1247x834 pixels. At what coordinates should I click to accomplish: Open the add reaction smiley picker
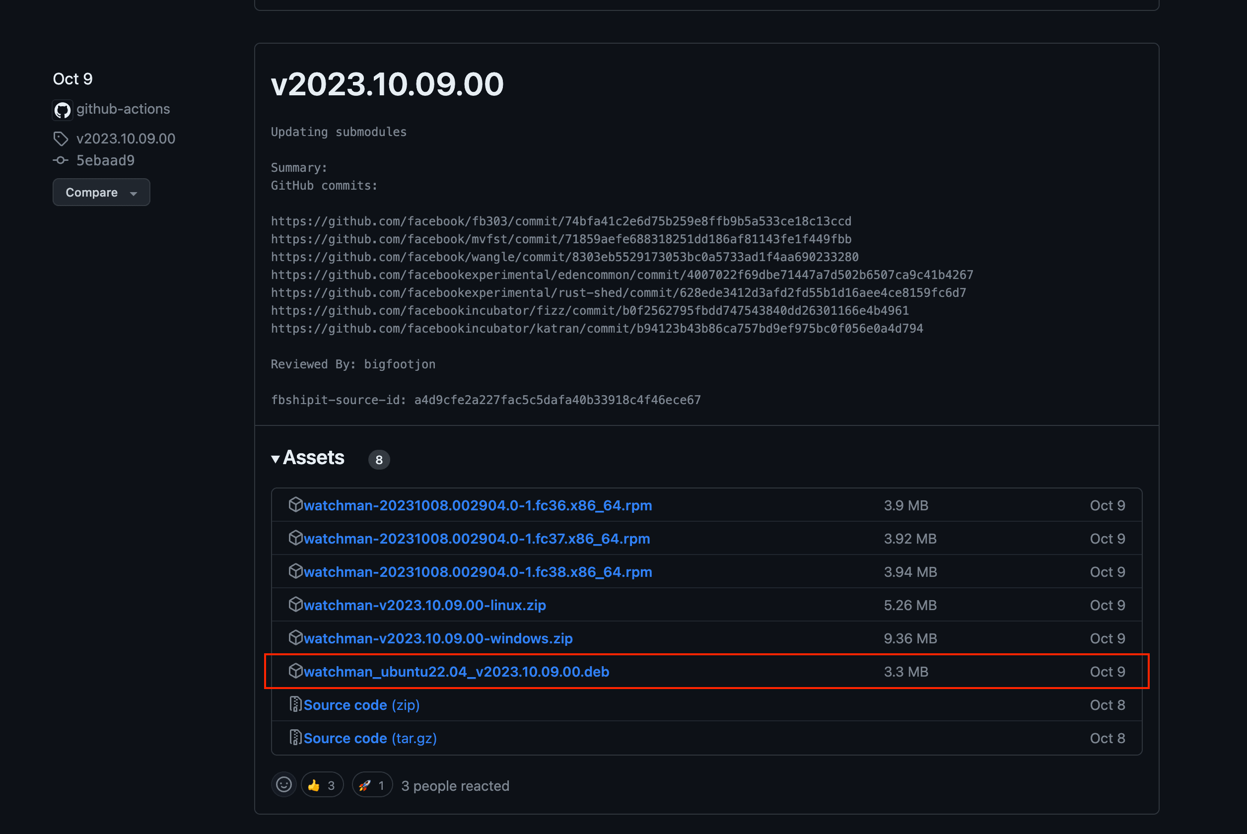284,784
